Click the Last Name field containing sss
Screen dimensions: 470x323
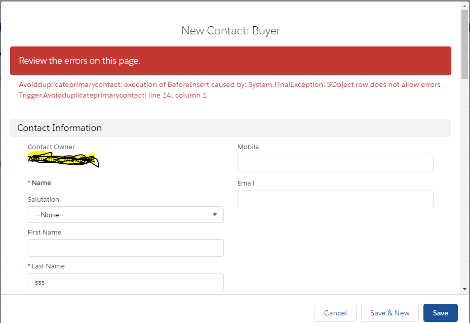[x=126, y=283]
